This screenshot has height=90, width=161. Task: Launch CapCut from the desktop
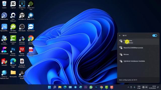click(13, 5)
